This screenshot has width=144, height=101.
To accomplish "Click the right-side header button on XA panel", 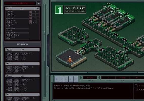I will [x=37, y=8].
